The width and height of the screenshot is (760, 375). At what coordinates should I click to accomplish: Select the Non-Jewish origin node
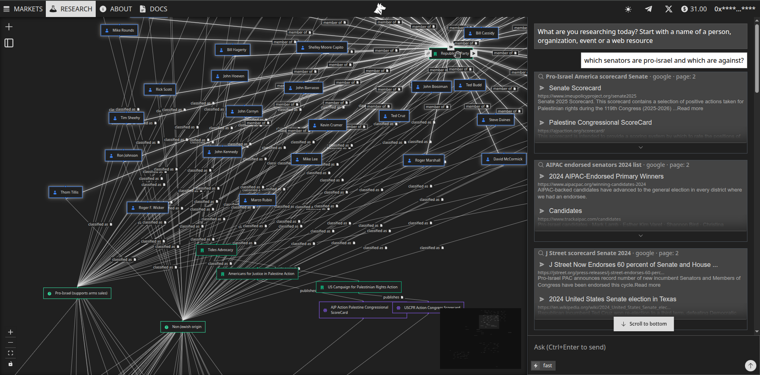tap(183, 327)
